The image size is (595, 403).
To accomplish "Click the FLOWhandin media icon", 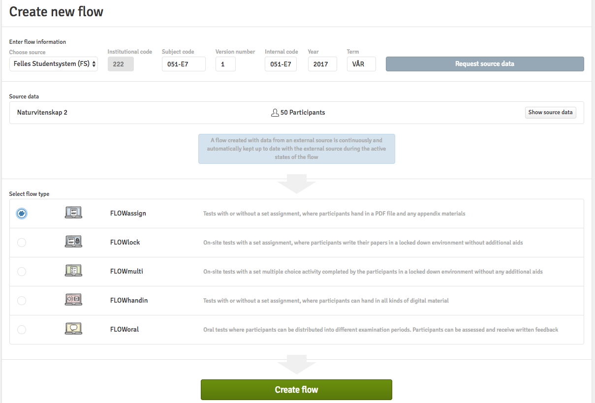I will pyautogui.click(x=73, y=300).
